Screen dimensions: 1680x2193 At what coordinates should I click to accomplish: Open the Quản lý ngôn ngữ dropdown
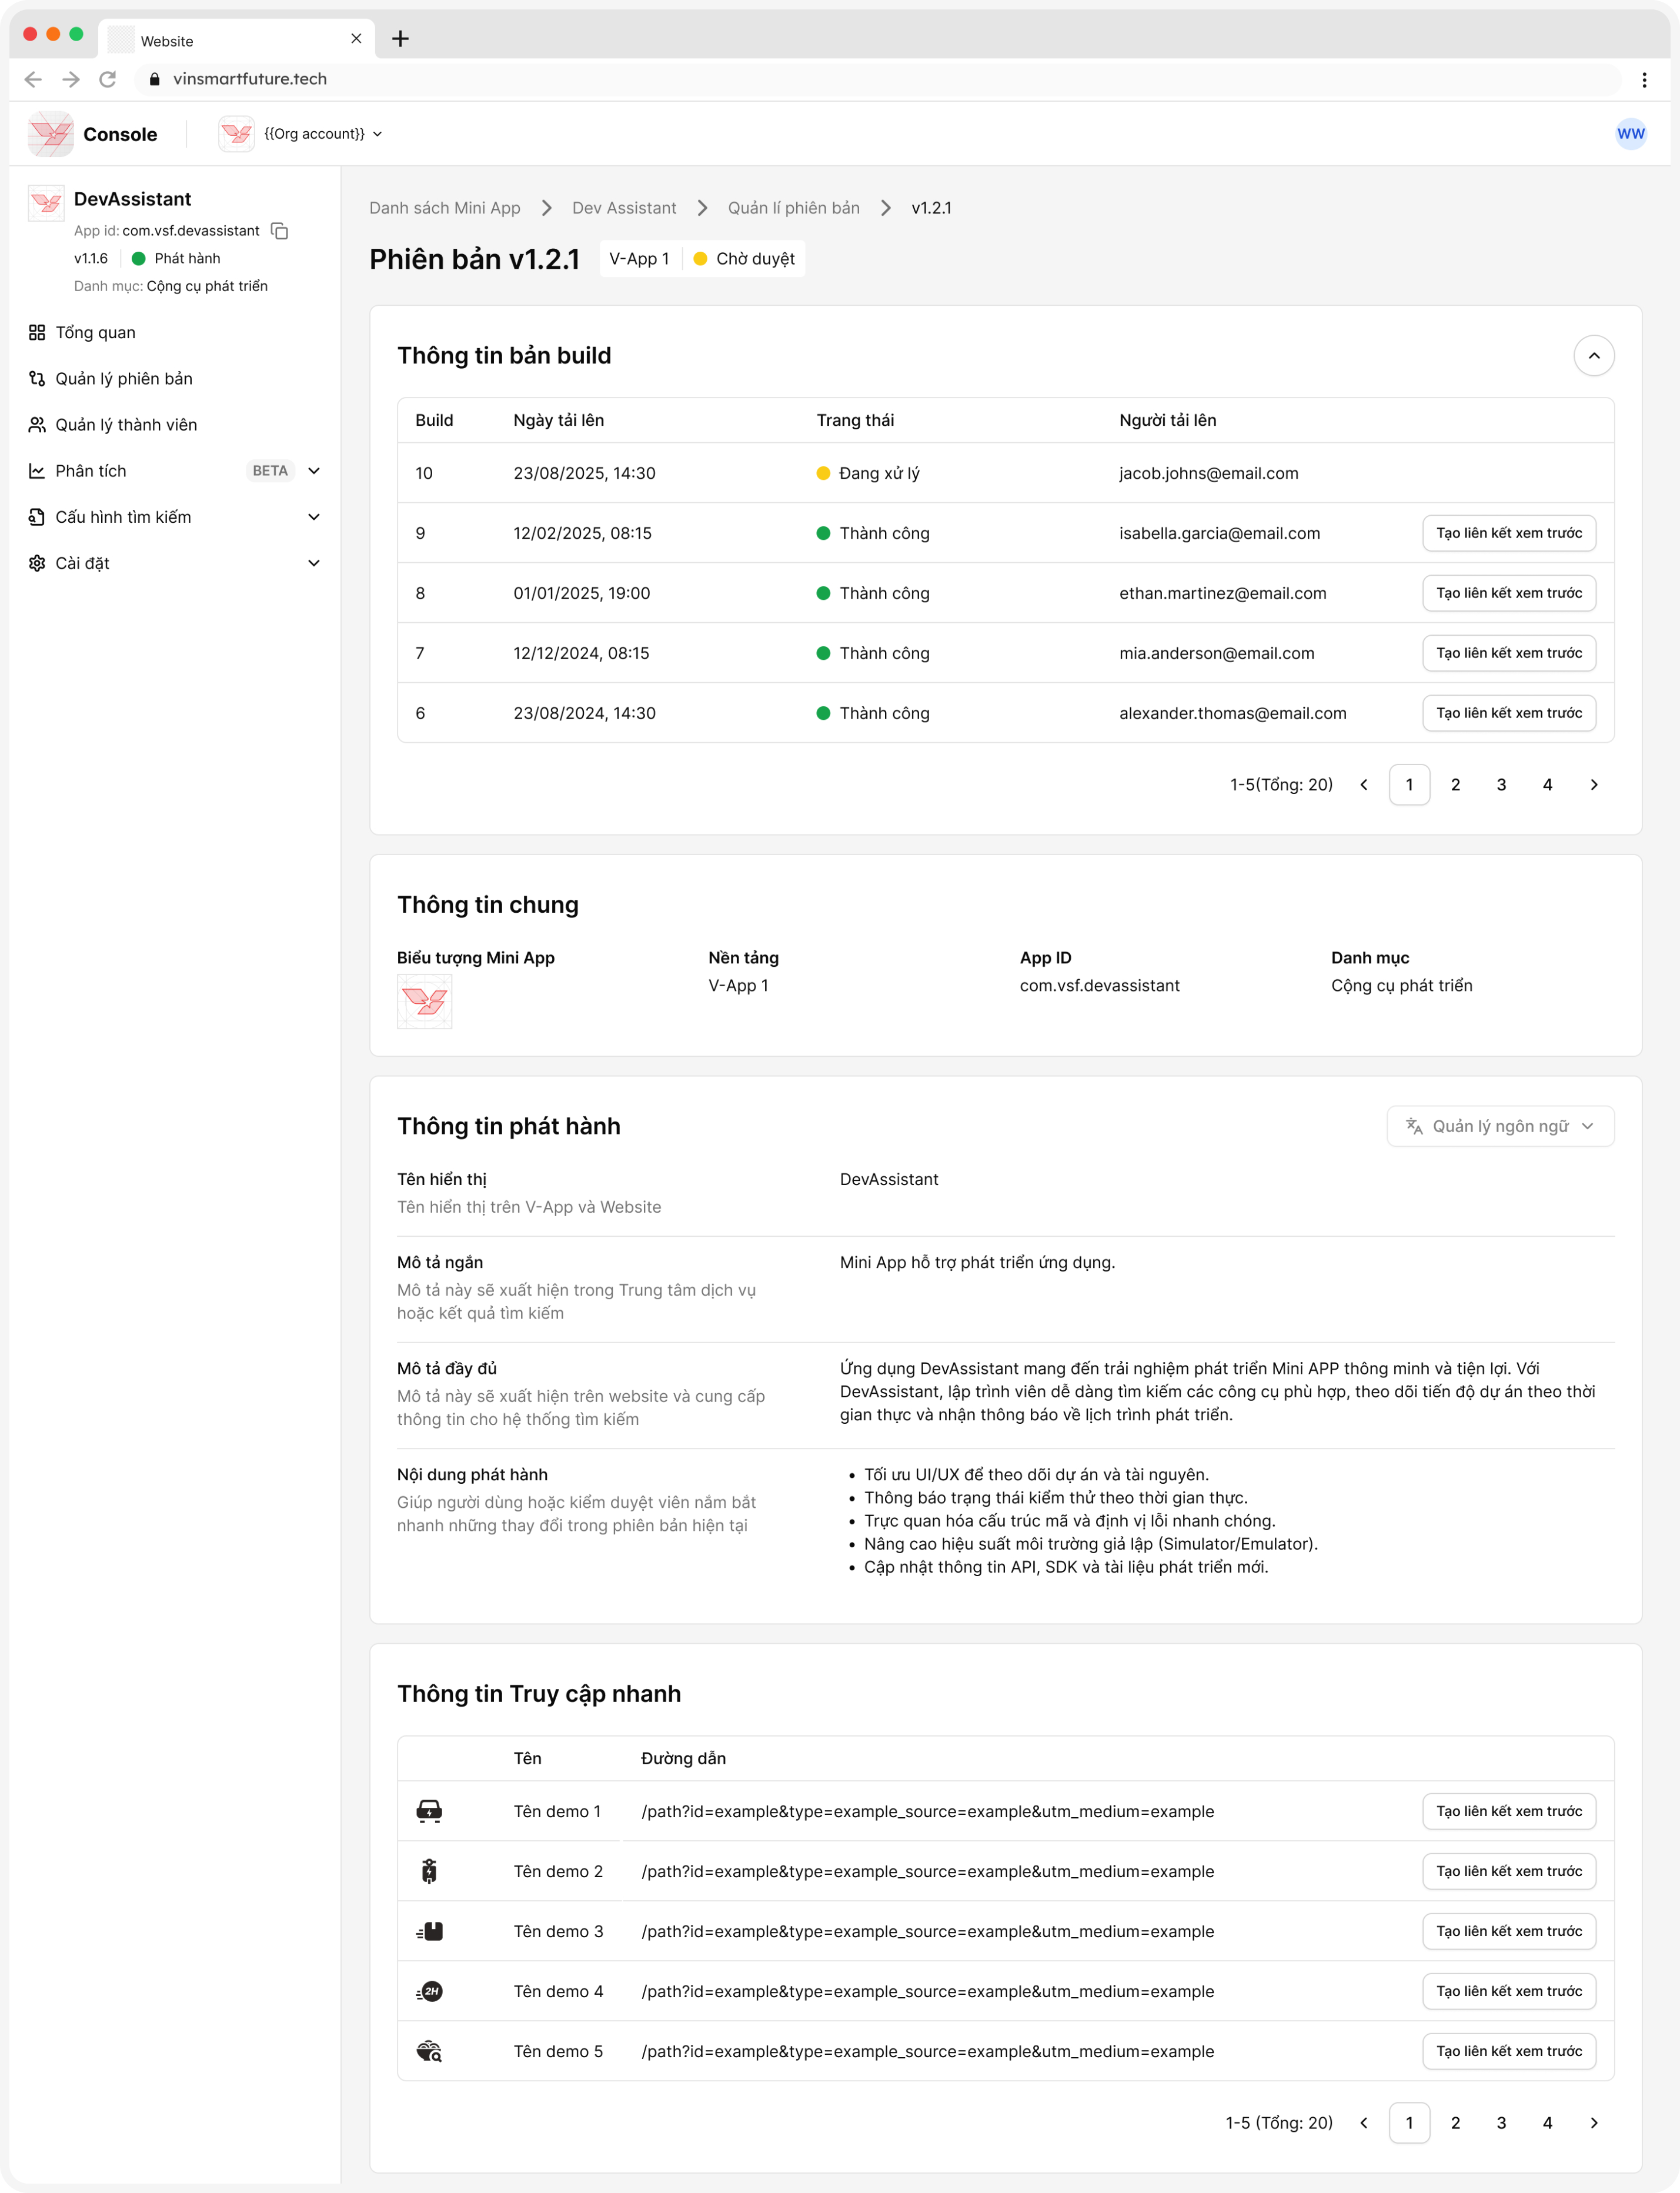[x=1500, y=1126]
